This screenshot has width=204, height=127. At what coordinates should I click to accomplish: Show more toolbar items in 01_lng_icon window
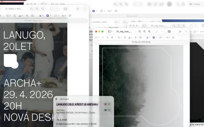point(180,32)
